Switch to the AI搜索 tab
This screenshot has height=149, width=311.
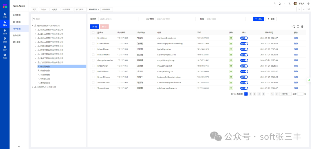click(x=54, y=9)
